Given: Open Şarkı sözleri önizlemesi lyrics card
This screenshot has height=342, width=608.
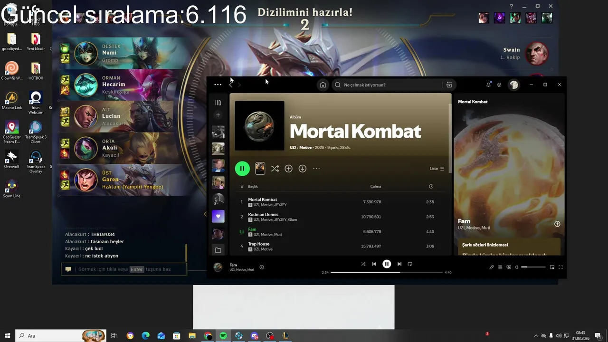Looking at the screenshot, I should click(509, 247).
